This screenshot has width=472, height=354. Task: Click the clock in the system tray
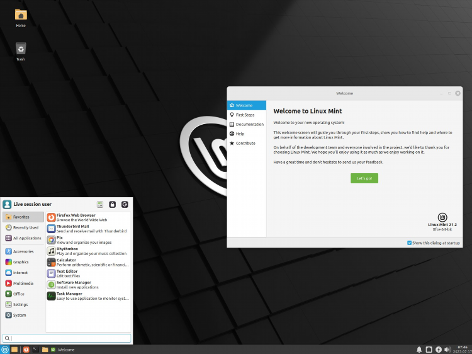tap(462, 350)
